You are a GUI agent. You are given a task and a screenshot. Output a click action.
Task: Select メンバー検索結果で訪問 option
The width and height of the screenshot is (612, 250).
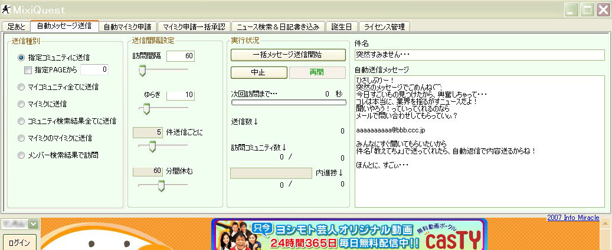[58, 155]
